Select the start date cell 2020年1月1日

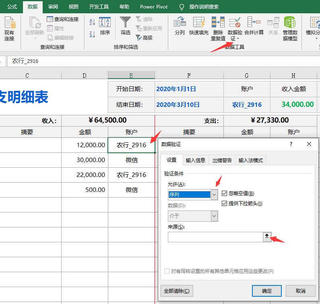click(x=189, y=89)
